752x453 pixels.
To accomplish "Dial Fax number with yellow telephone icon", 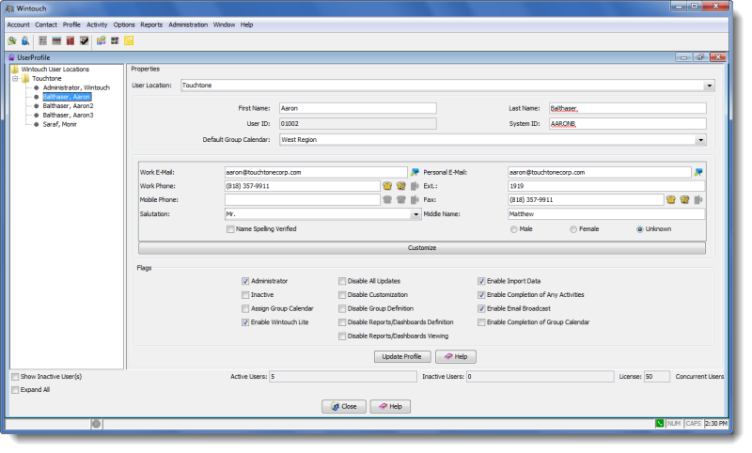I will (x=671, y=200).
